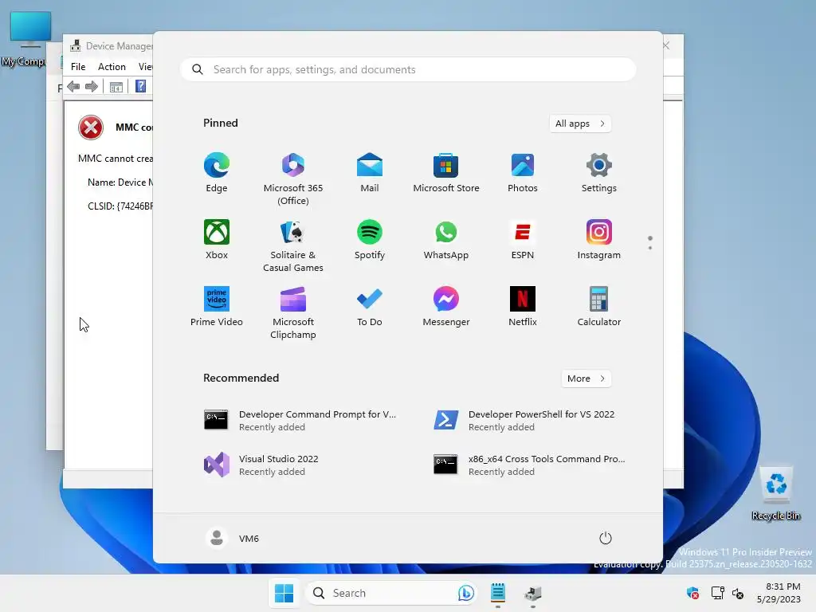Click the More button in Recommended

[x=586, y=379]
